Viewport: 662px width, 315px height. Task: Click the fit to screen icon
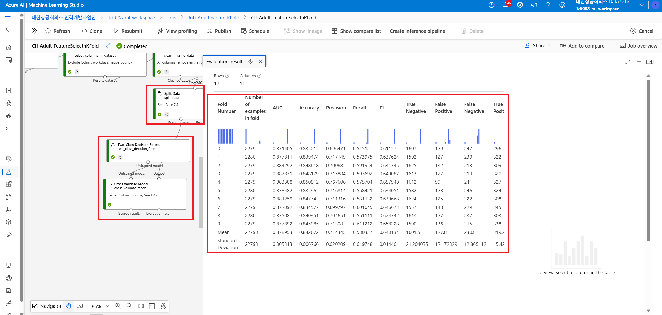[140, 306]
